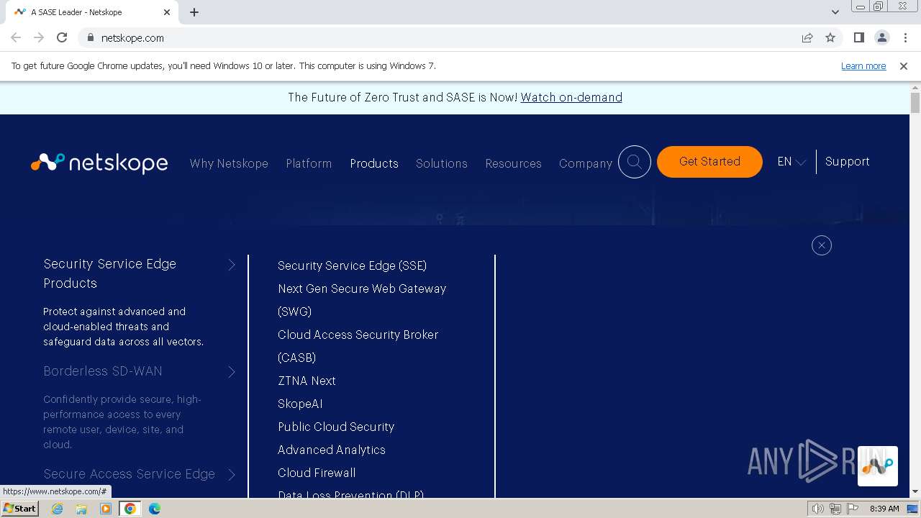Open the Why Netskope menu
The image size is (921, 518).
(229, 163)
